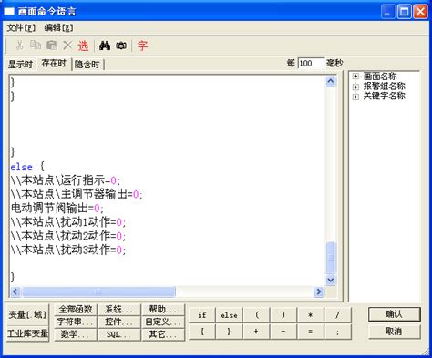Click the horizontal scrollbar right arrow

pos(319,292)
